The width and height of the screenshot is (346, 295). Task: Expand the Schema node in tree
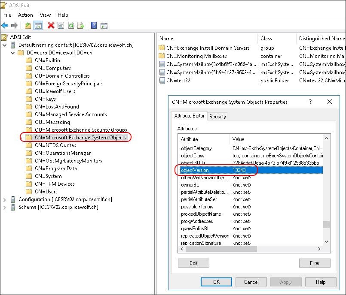pos(5,207)
